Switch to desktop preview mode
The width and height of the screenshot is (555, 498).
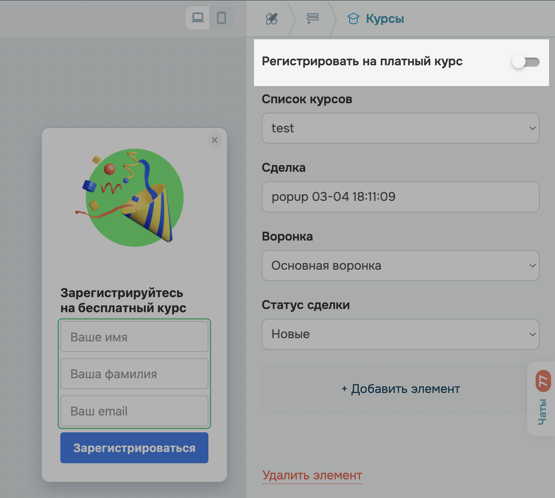click(198, 18)
